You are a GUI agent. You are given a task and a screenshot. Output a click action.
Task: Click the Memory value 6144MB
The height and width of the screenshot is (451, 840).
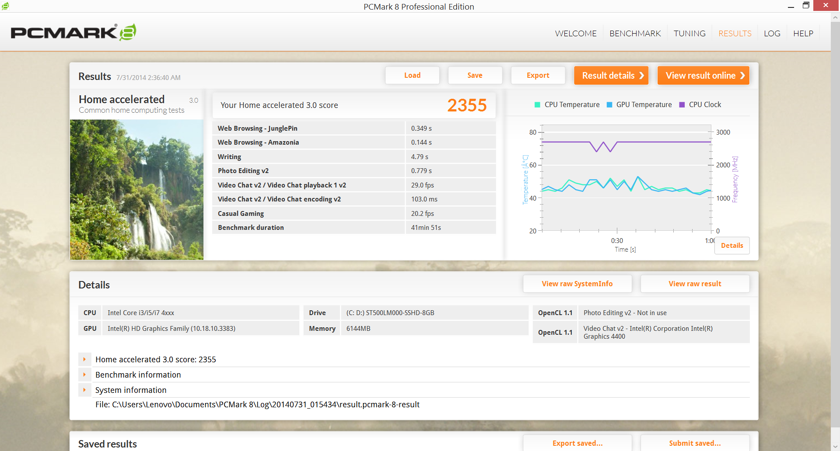(358, 329)
